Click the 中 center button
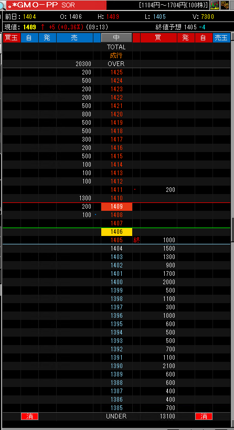Screen dimensions: 234x430 (116, 38)
